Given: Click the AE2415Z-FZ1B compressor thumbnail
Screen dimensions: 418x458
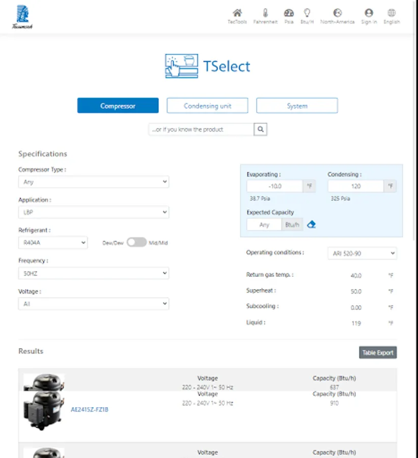Looking at the screenshot, I should 44,411.
